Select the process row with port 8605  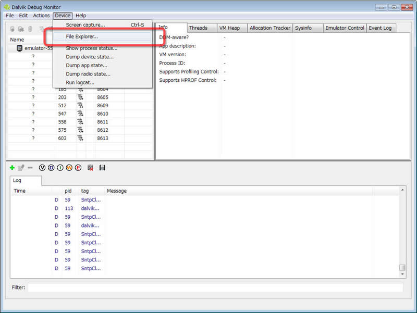pyautogui.click(x=81, y=97)
